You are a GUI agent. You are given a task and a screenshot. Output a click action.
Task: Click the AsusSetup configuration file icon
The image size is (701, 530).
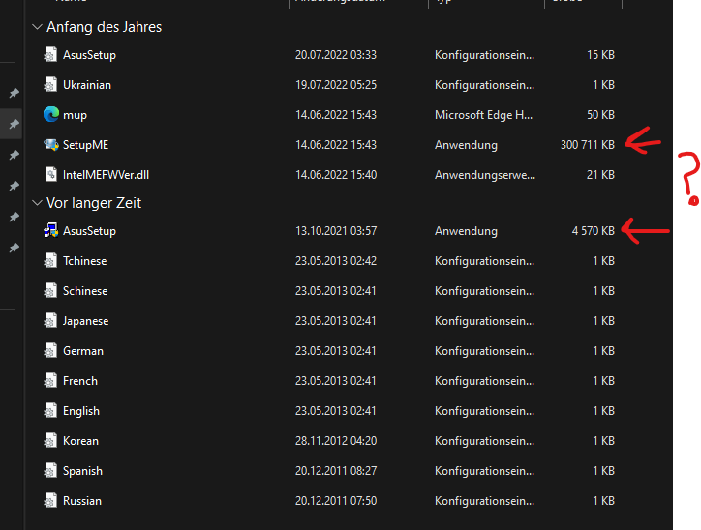point(50,55)
